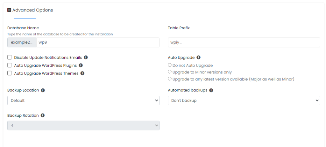Click the Database Name input field
Viewport: 326px width, 147px height.
coord(98,42)
